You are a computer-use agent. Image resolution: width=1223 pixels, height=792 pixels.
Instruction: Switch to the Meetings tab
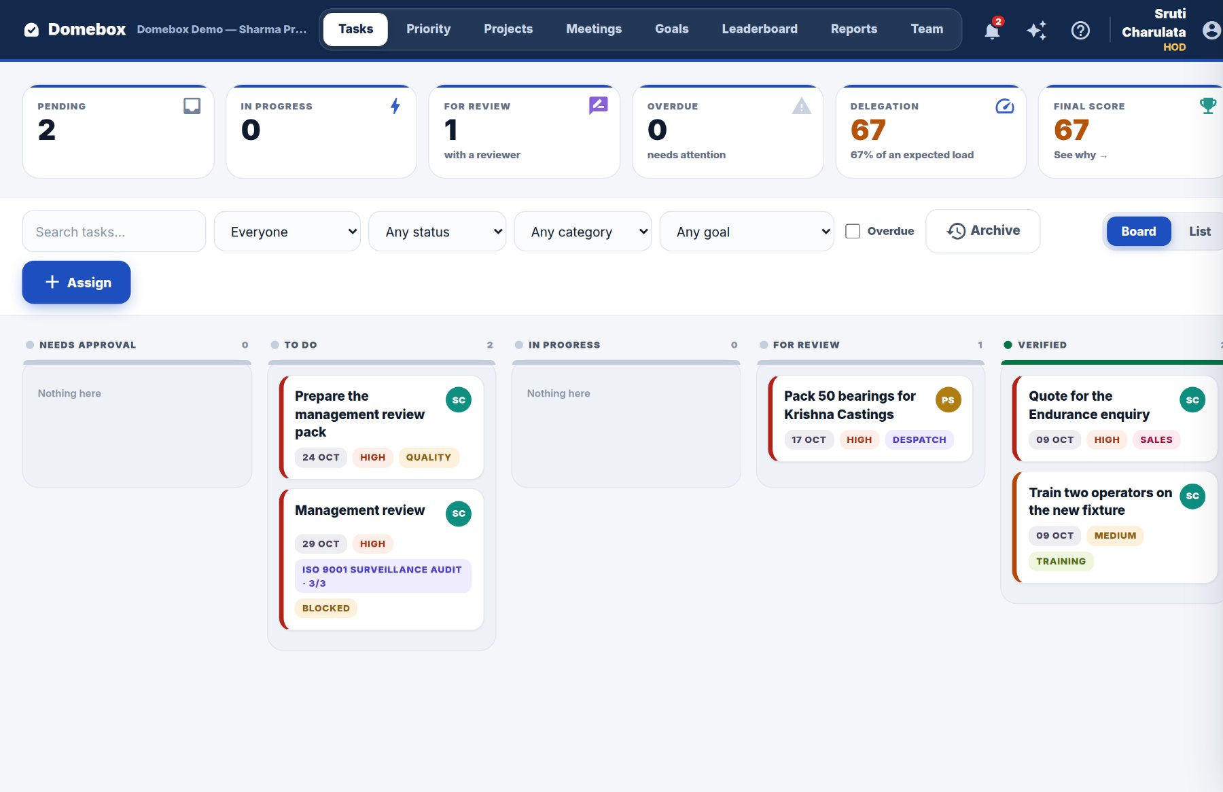pyautogui.click(x=594, y=29)
